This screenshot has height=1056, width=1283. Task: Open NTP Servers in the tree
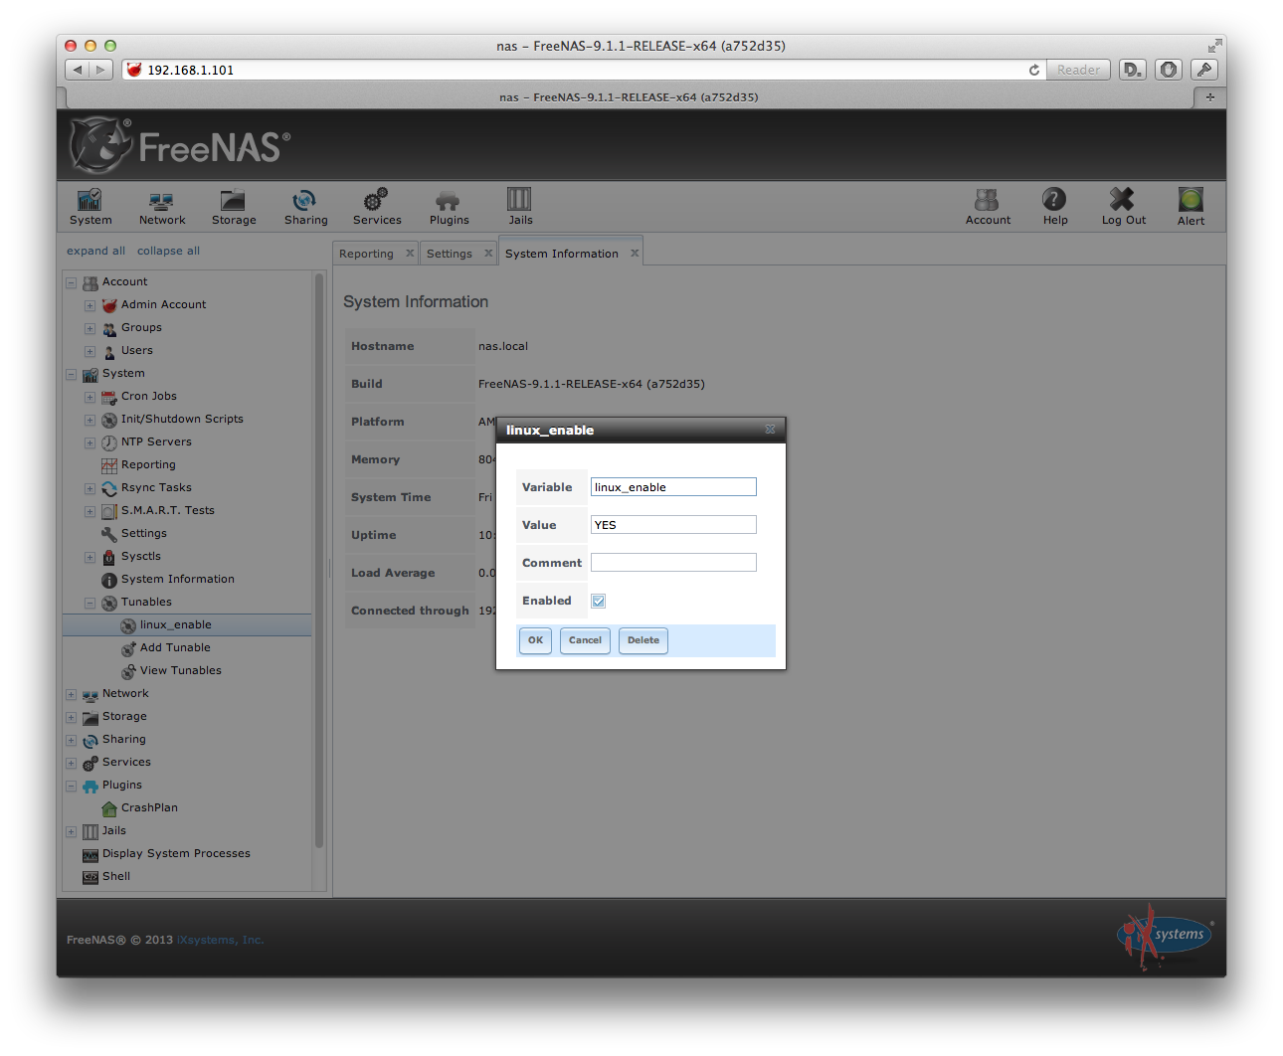click(x=156, y=441)
